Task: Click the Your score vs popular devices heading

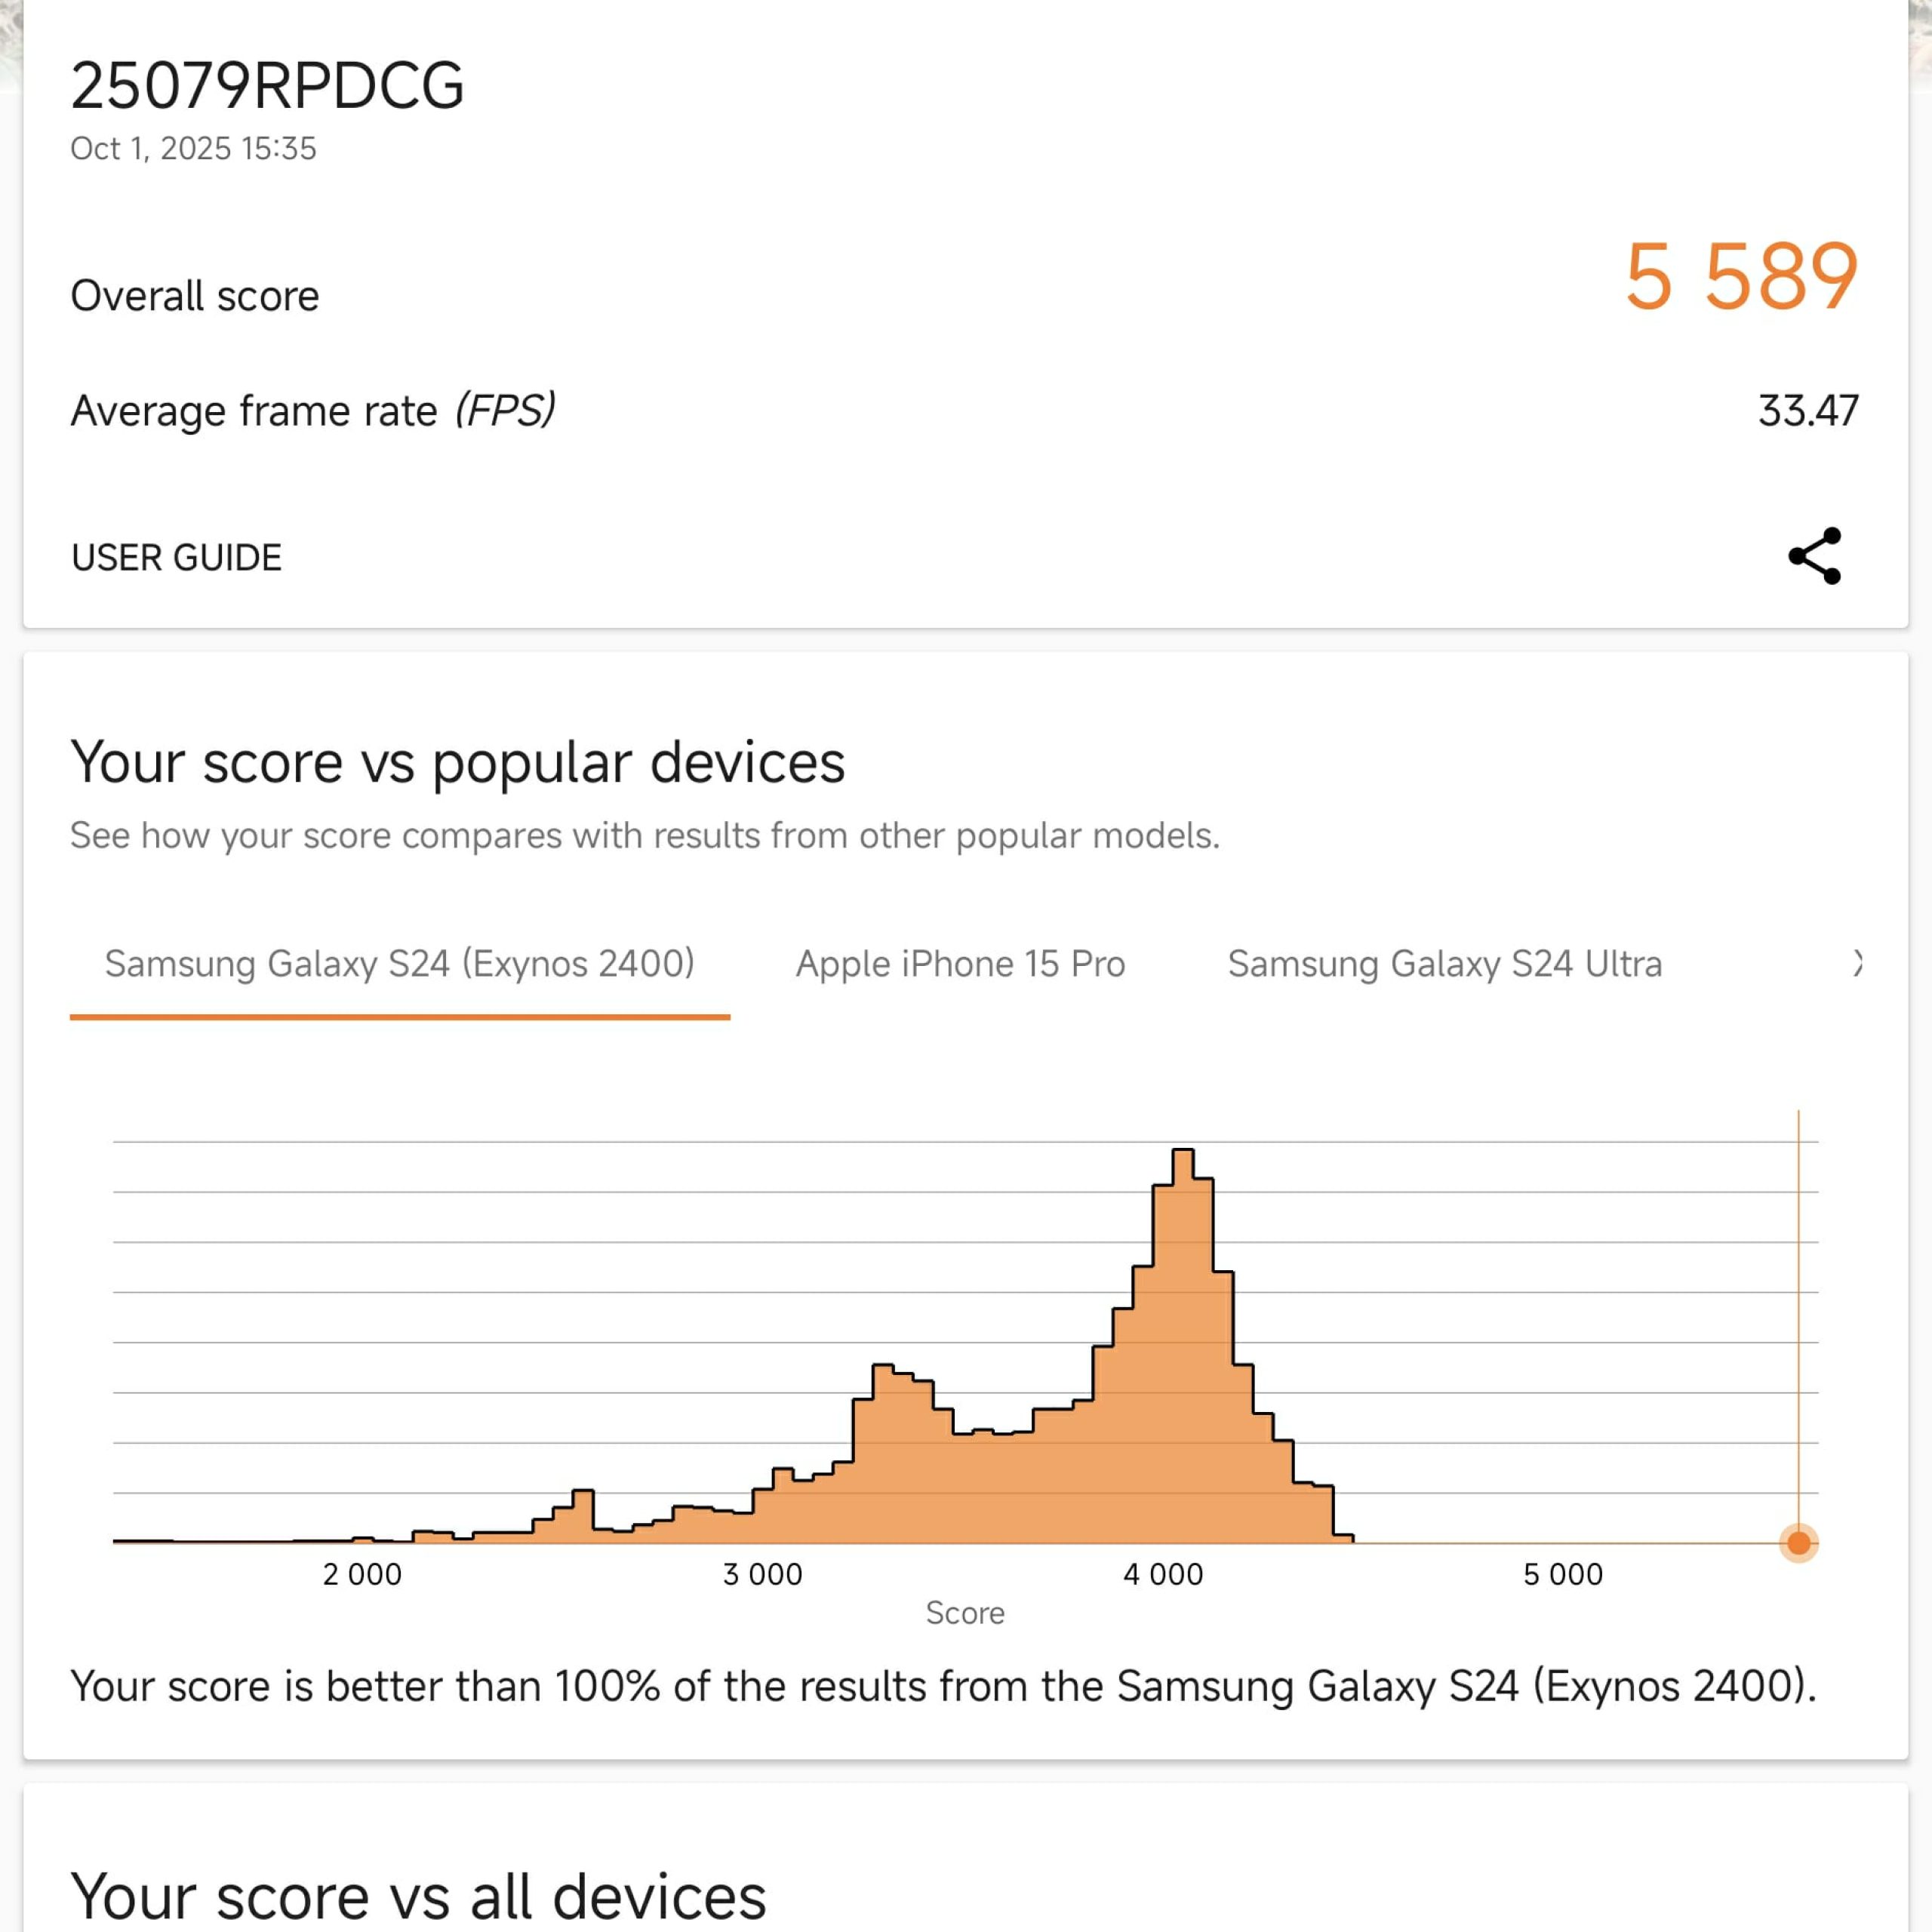Action: tap(458, 762)
